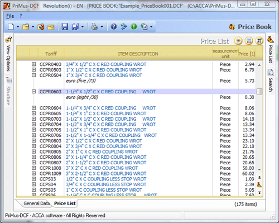Expand the Print dropdown arrow
279x223 pixels.
pyautogui.click(x=102, y=27)
